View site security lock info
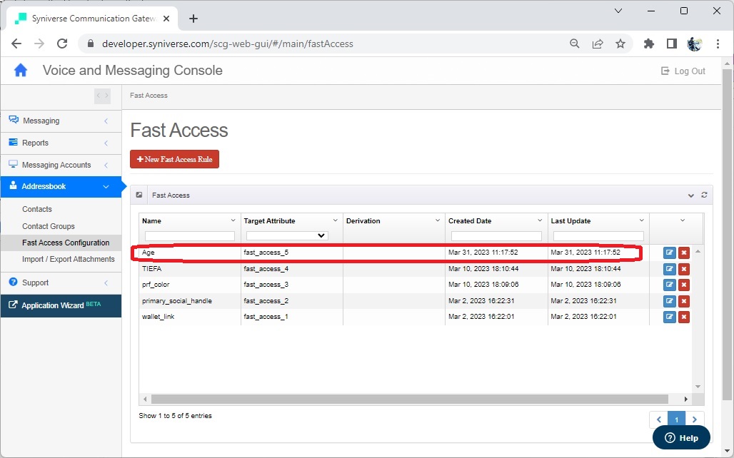 (x=91, y=44)
